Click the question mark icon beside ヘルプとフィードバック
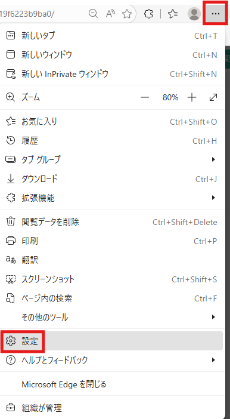Viewport: 230px width, 419px height. click(11, 361)
